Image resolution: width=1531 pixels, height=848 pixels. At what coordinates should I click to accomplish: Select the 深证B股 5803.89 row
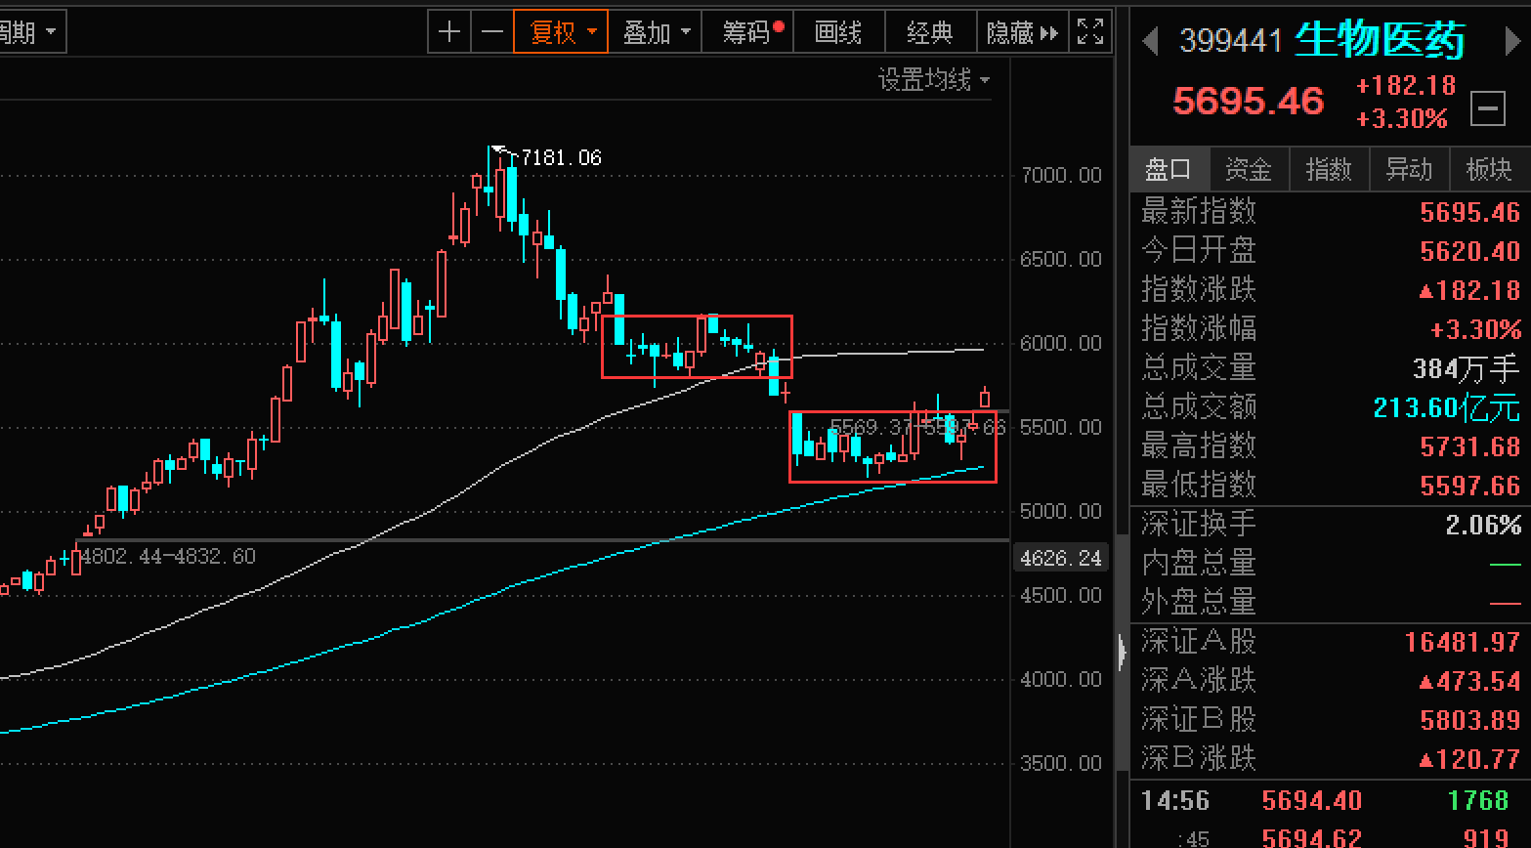point(1331,720)
